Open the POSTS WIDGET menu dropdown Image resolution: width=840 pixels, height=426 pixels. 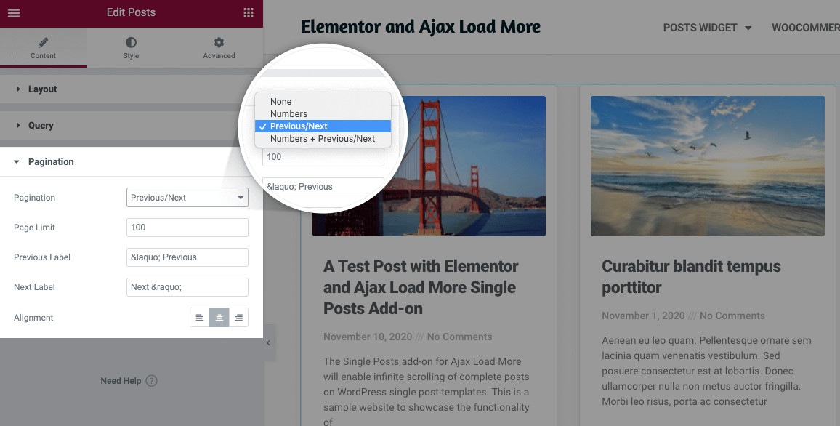coord(707,28)
